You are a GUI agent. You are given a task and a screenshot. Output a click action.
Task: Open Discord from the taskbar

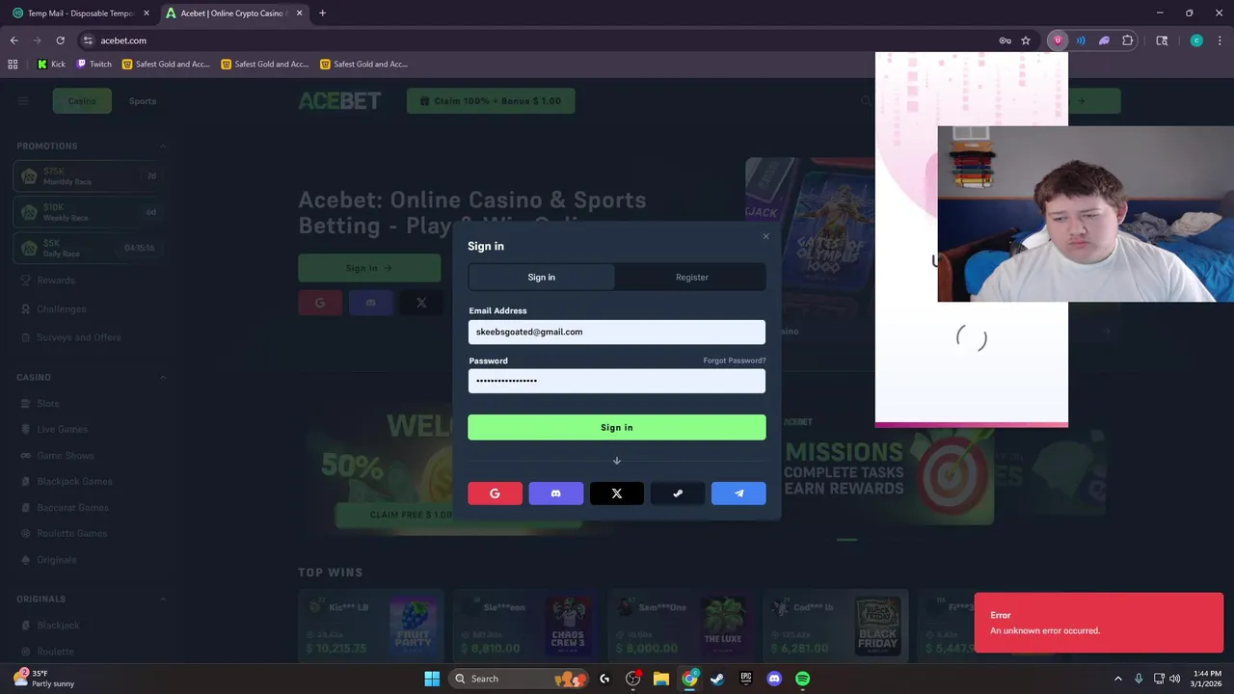(774, 679)
